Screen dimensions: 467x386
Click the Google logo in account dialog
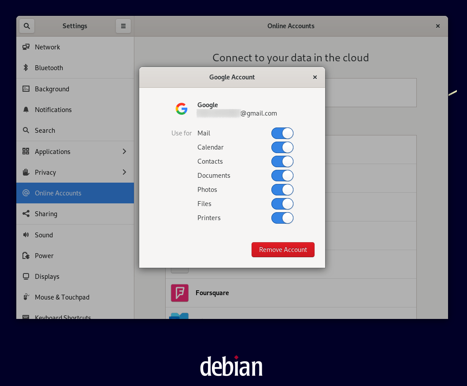(182, 109)
